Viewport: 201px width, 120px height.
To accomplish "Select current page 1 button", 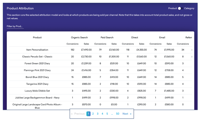I will coord(88,114).
